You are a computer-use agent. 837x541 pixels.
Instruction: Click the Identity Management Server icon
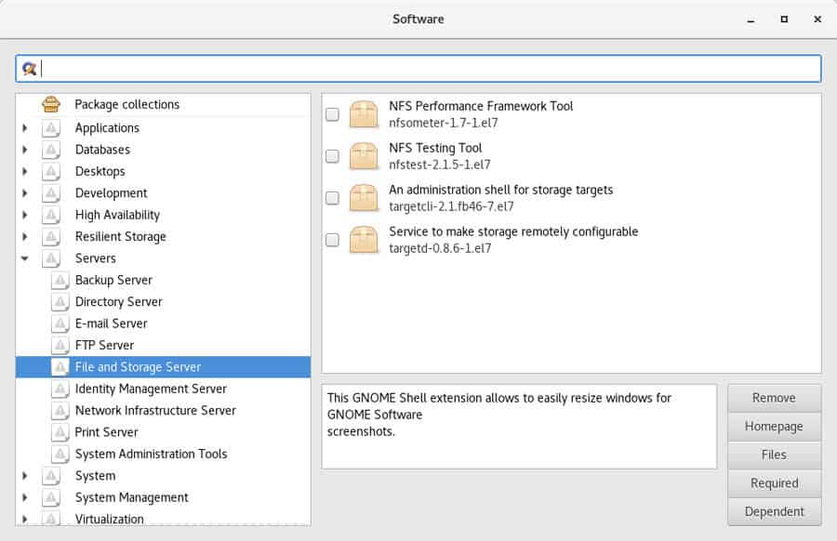point(60,389)
